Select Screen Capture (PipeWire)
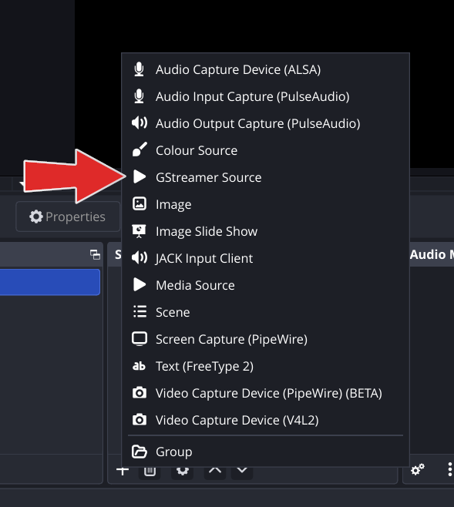 pyautogui.click(x=265, y=339)
